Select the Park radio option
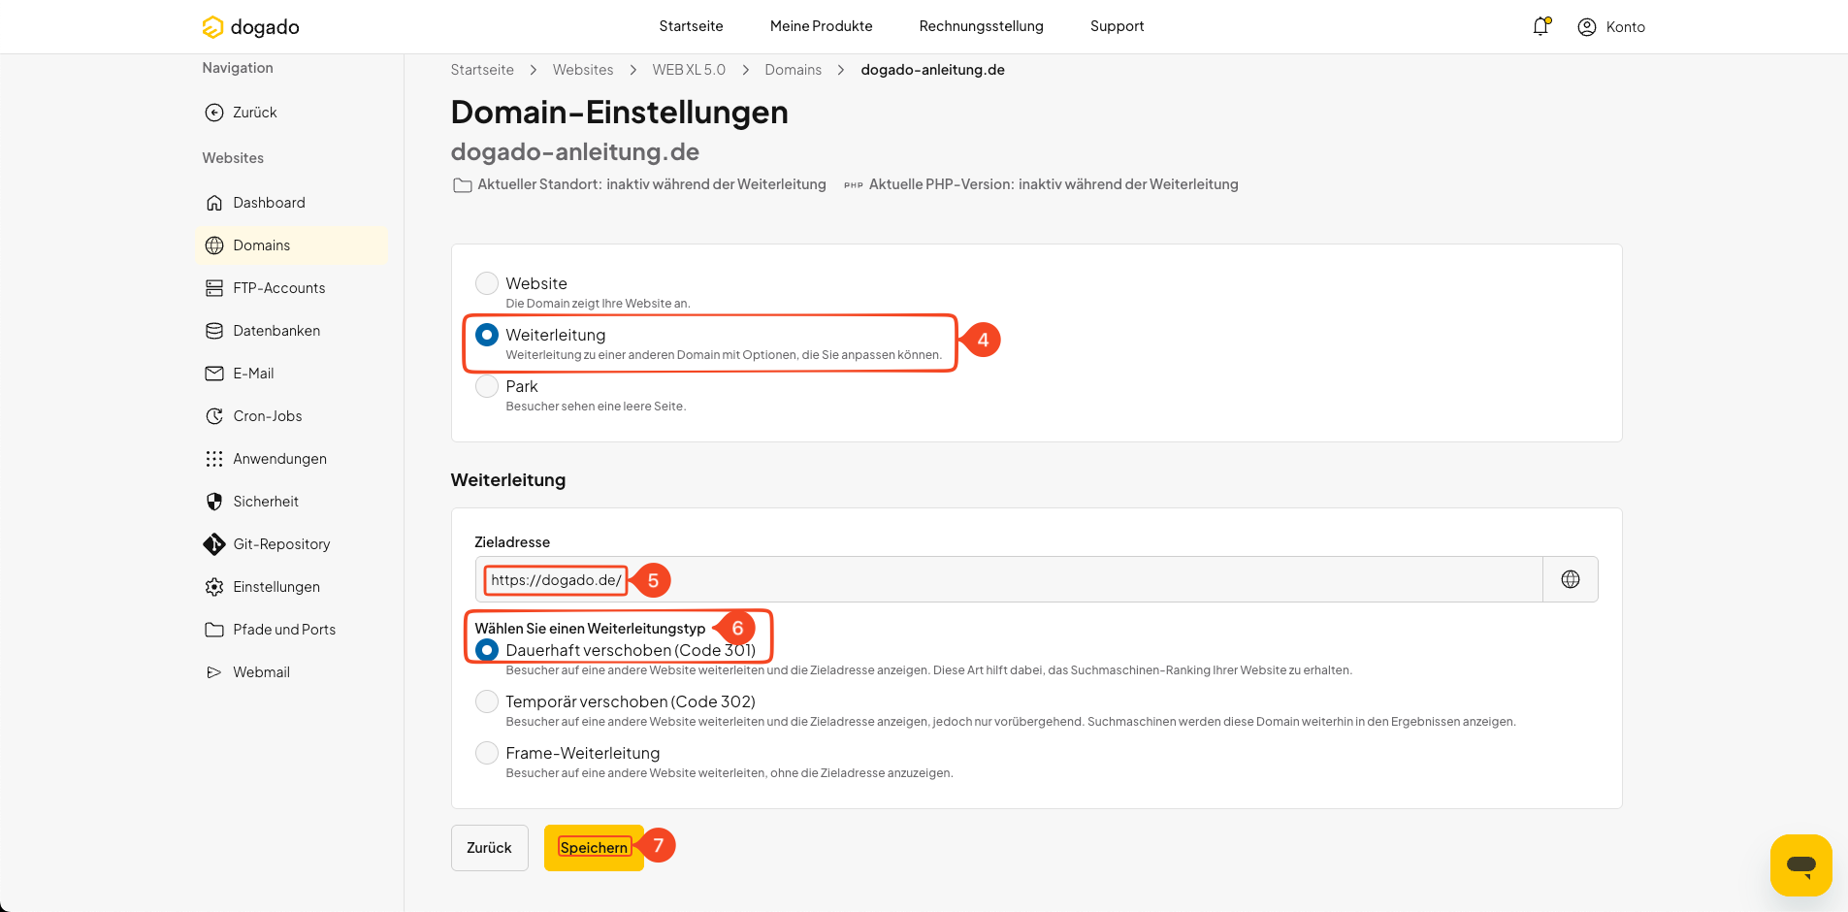This screenshot has width=1848, height=912. tap(487, 386)
